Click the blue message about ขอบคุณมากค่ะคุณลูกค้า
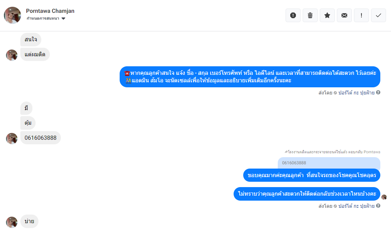The height and width of the screenshot is (232, 391). pos(312,175)
